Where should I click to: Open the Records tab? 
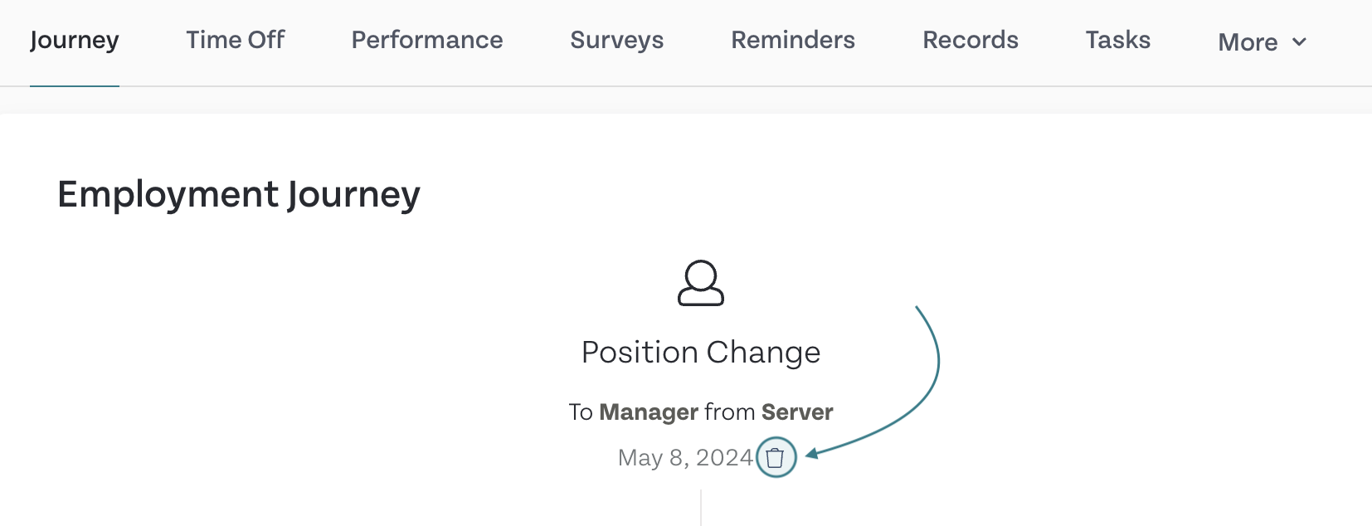pyautogui.click(x=971, y=40)
